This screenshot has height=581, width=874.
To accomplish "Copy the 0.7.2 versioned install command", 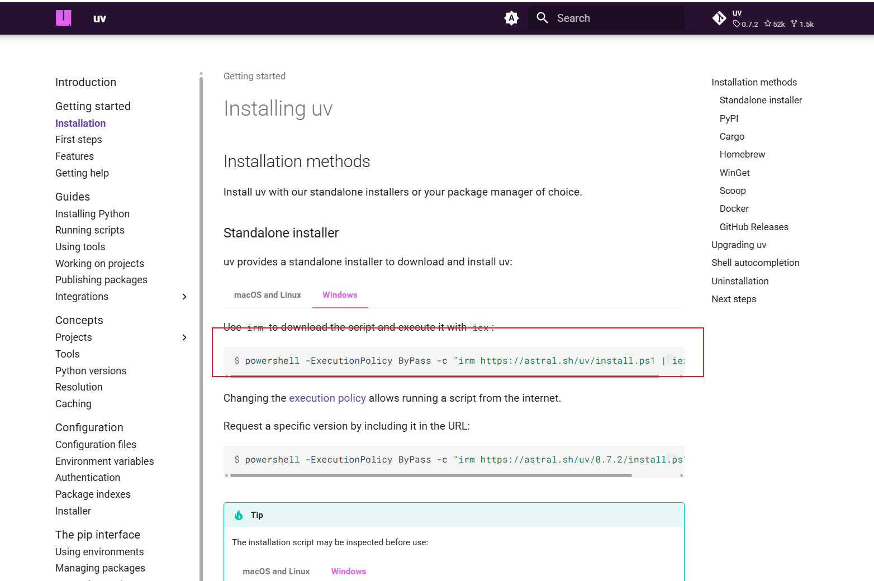I will [x=671, y=459].
